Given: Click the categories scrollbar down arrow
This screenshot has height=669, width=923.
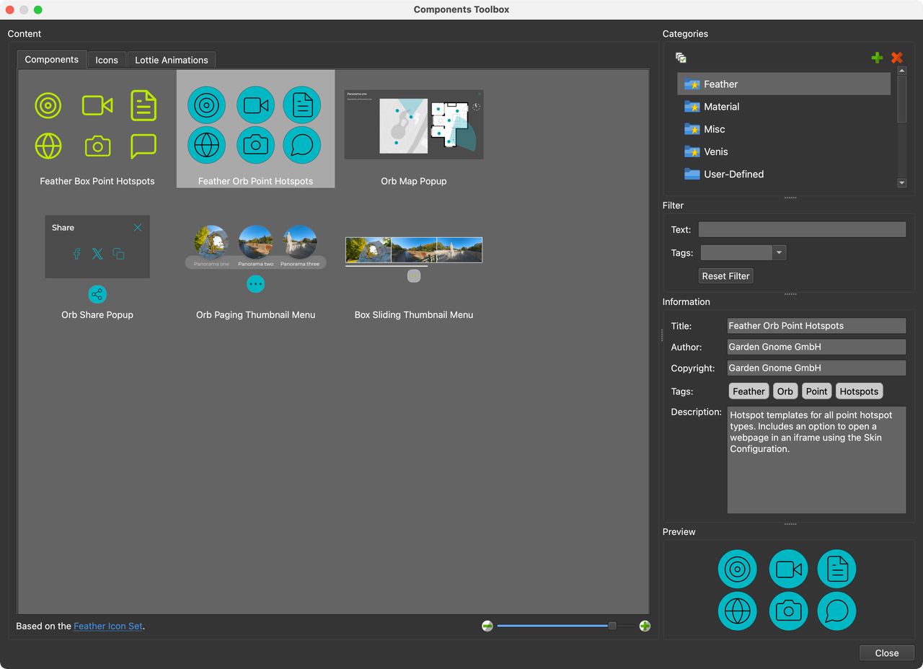Looking at the screenshot, I should 901,183.
